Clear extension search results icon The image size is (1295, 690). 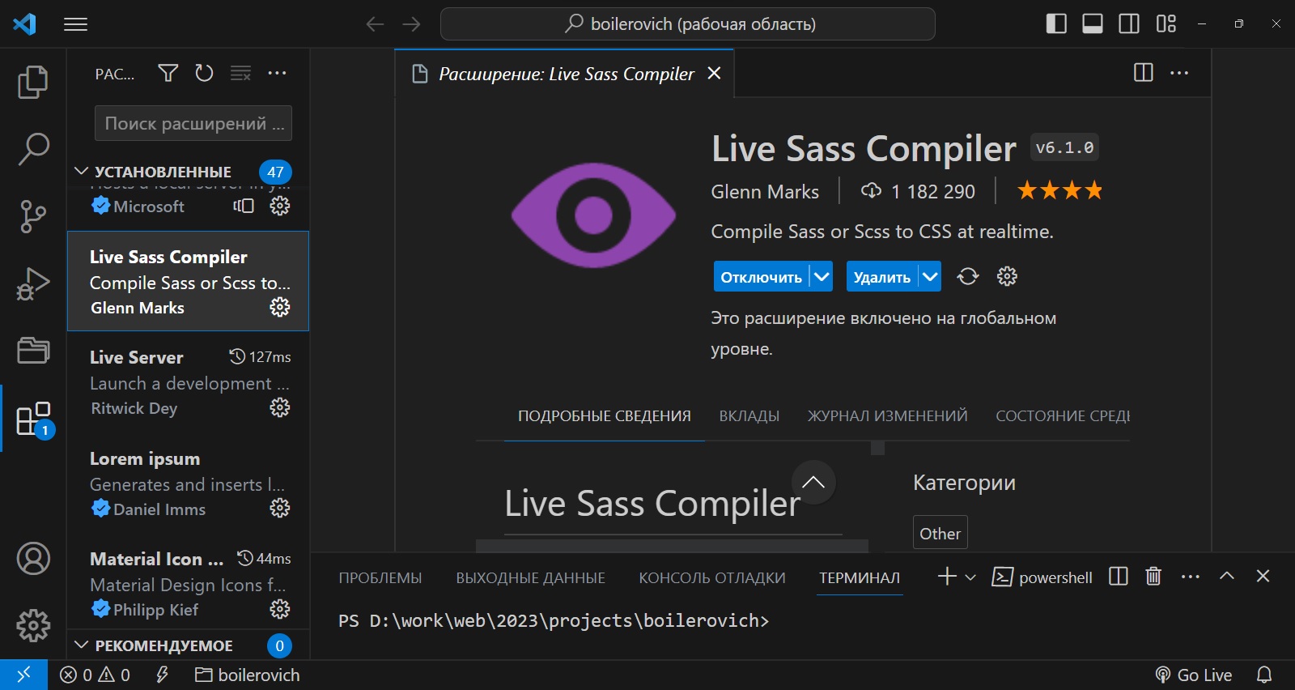240,74
